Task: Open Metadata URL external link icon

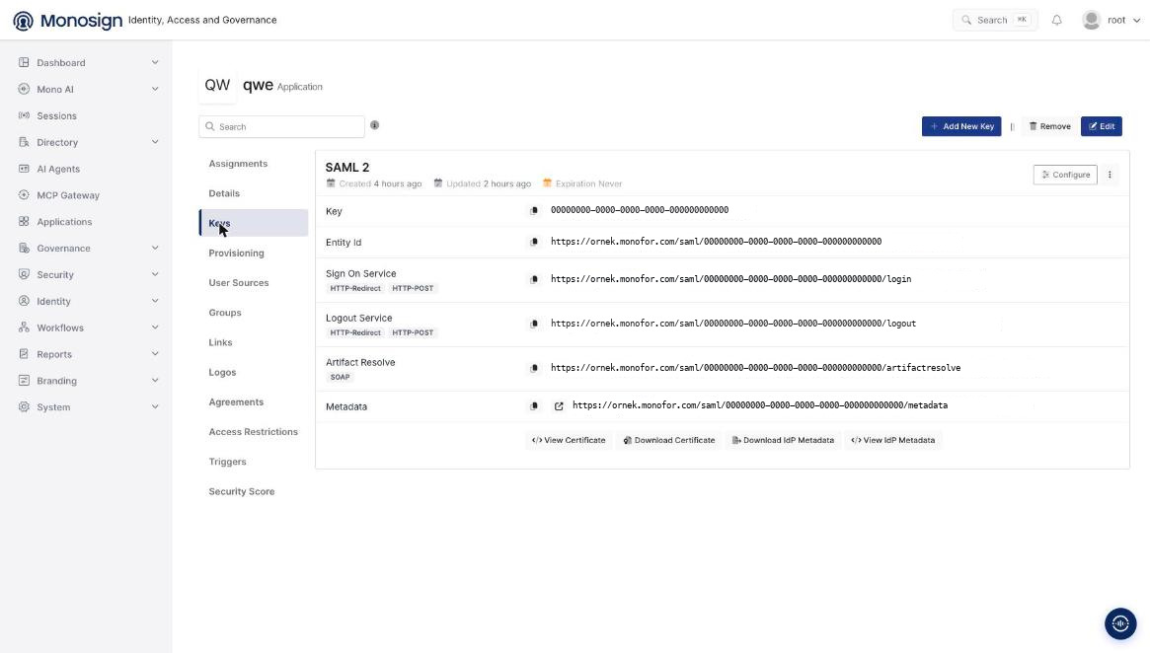Action: point(559,406)
